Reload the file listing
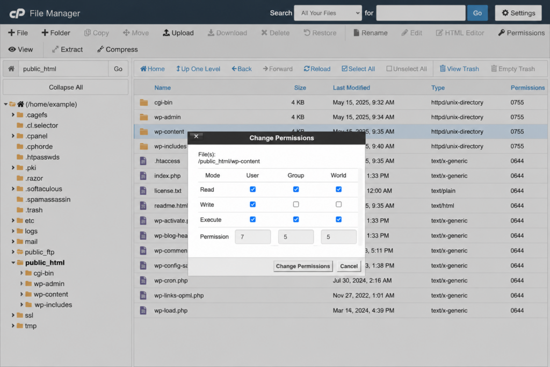 (x=317, y=69)
